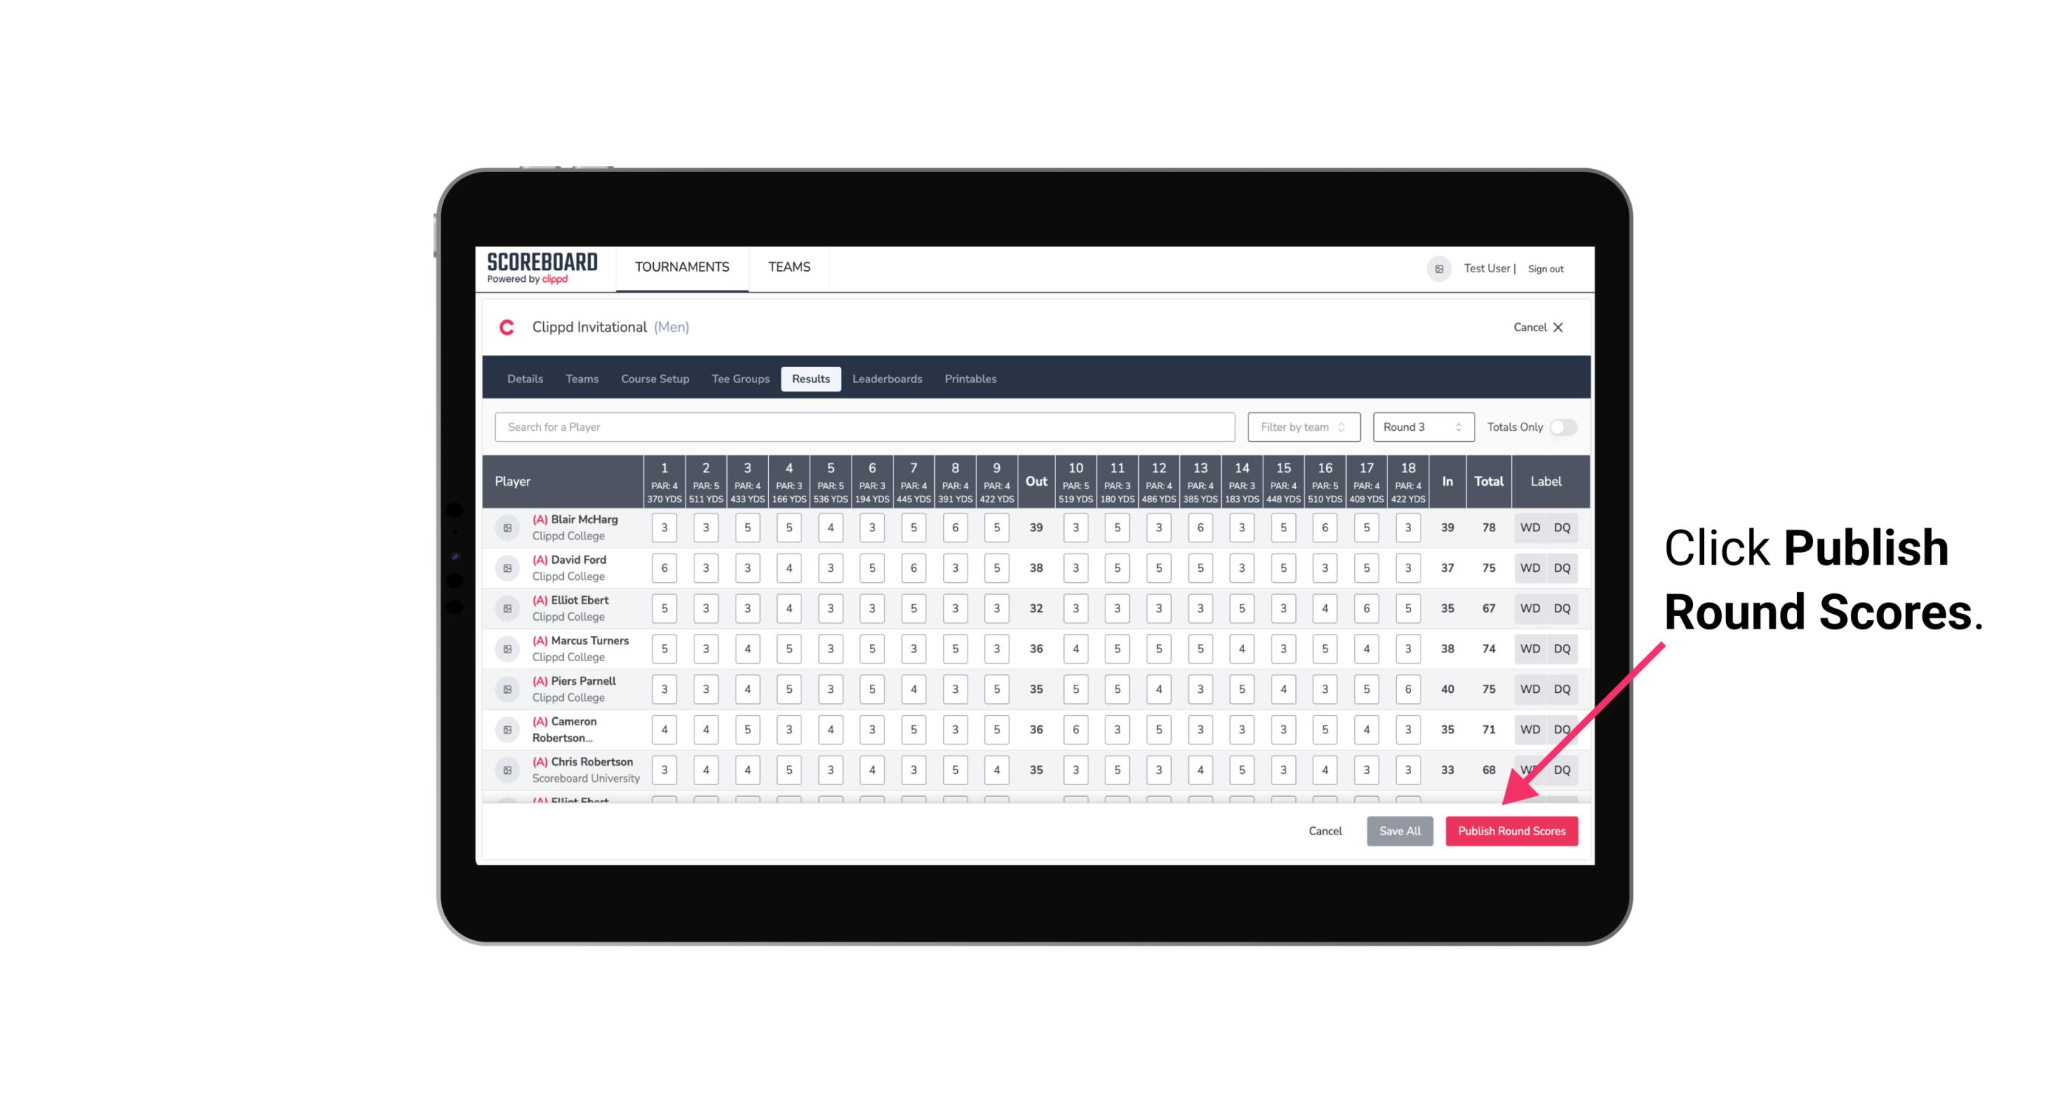
Task: Click the Clippd logo icon
Action: [509, 328]
